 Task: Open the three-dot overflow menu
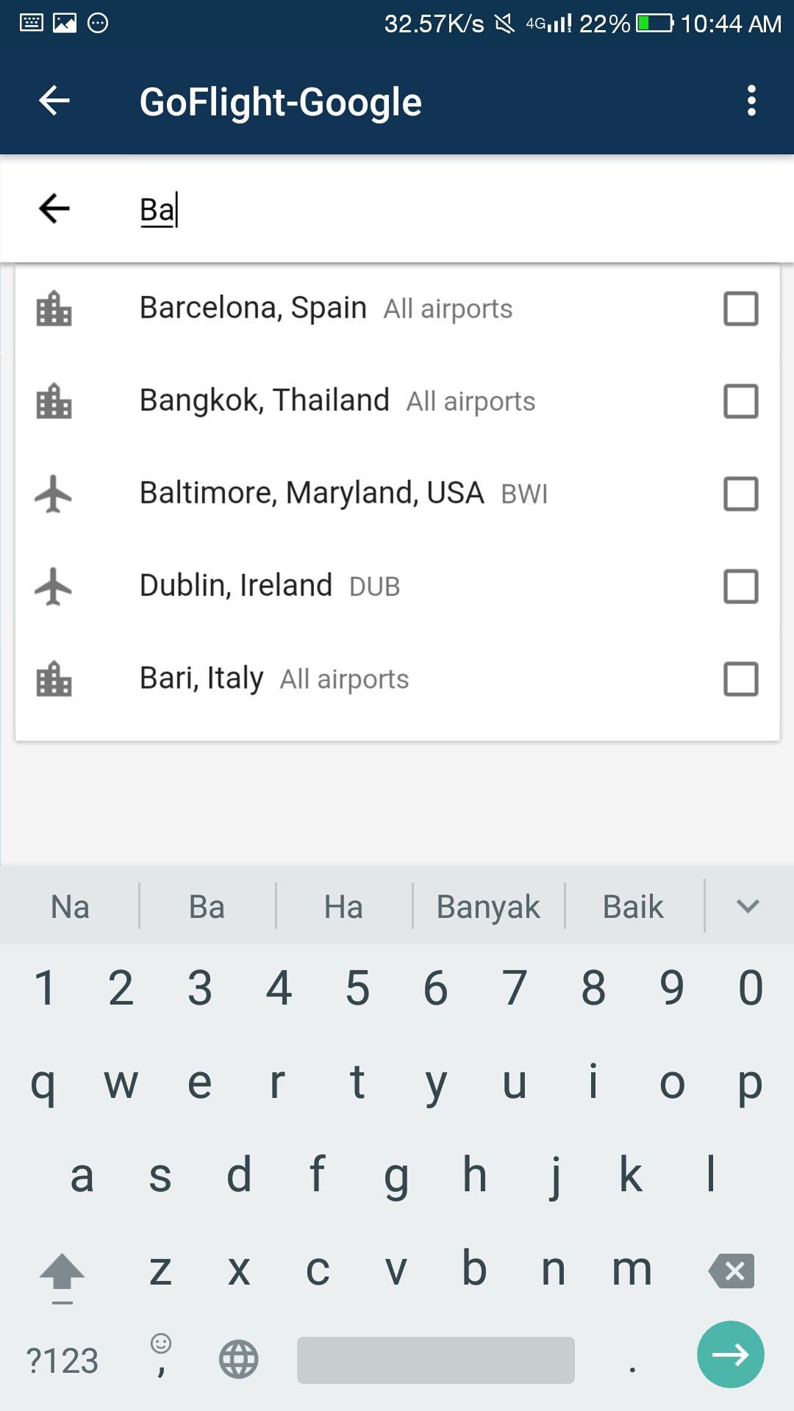751,101
